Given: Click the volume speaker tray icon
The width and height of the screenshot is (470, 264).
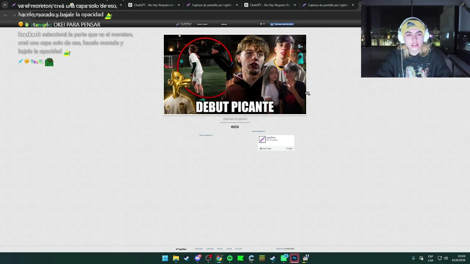Looking at the screenshot, I should pos(446,258).
